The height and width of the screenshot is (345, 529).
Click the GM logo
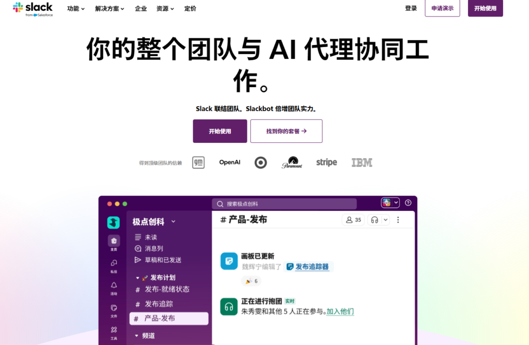pyautogui.click(x=198, y=162)
